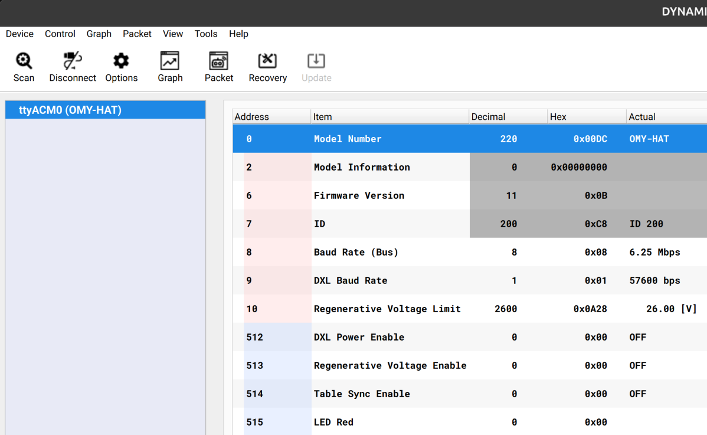Select the DXL Power Enable row

click(413, 337)
